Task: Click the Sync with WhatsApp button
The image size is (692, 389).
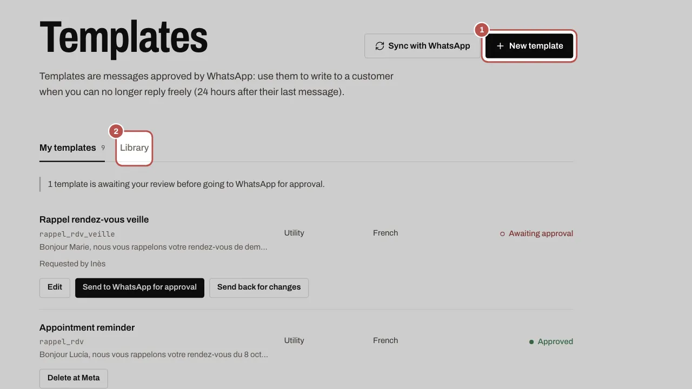Action: pyautogui.click(x=422, y=46)
